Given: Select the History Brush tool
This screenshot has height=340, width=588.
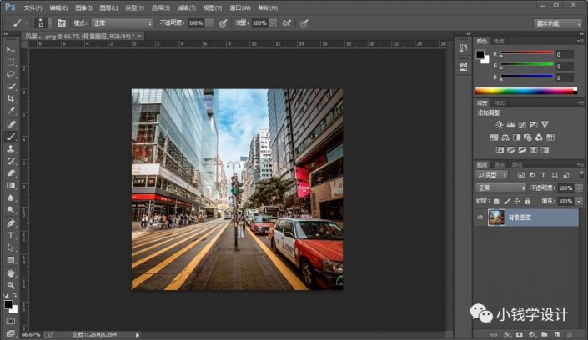Looking at the screenshot, I should click(11, 161).
